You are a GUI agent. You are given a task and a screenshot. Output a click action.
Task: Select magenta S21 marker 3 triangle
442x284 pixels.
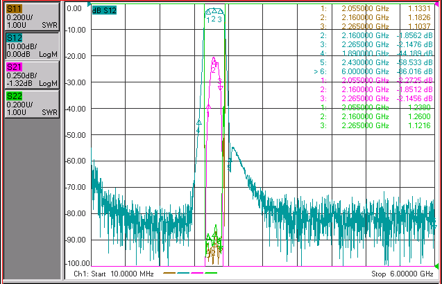coord(221,88)
